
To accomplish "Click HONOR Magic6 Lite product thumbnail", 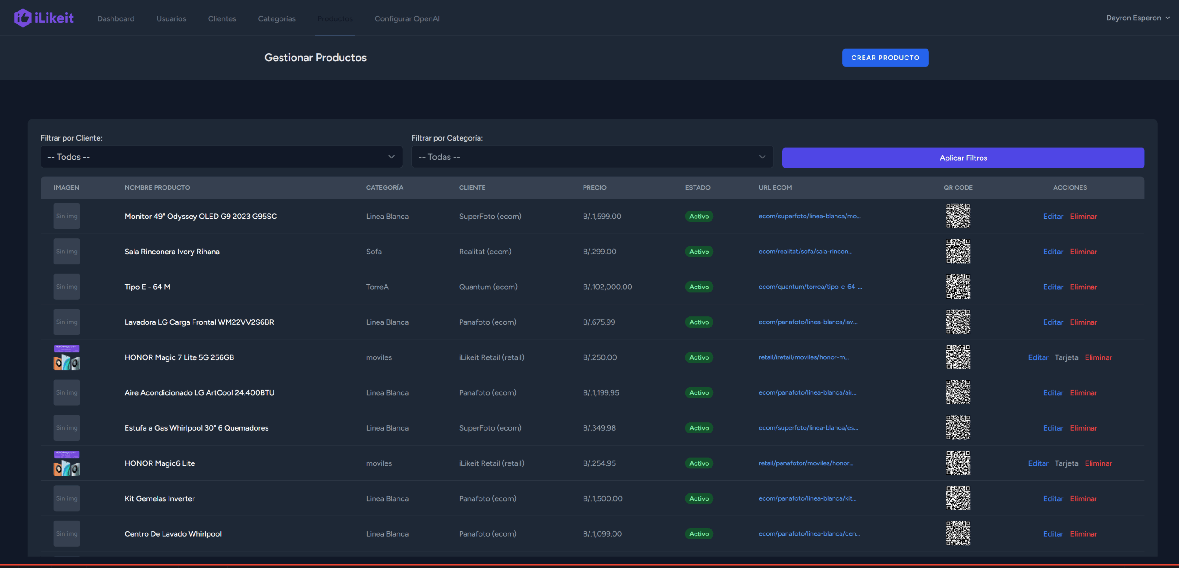I will [67, 463].
